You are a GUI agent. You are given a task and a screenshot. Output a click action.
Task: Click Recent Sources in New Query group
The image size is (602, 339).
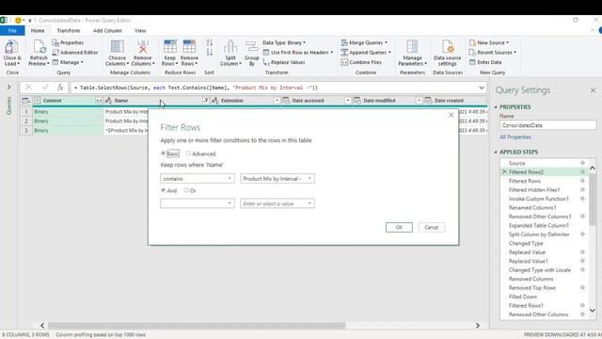click(493, 53)
